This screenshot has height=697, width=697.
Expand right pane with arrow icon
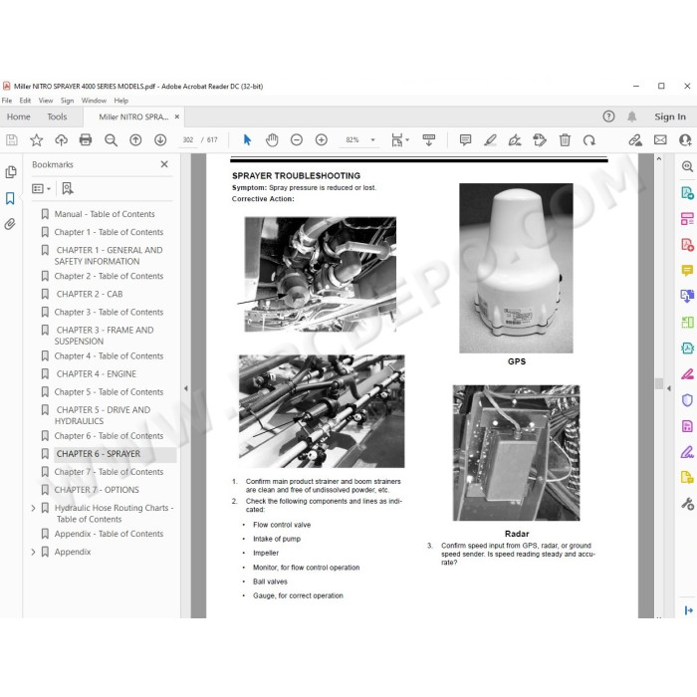tap(689, 610)
